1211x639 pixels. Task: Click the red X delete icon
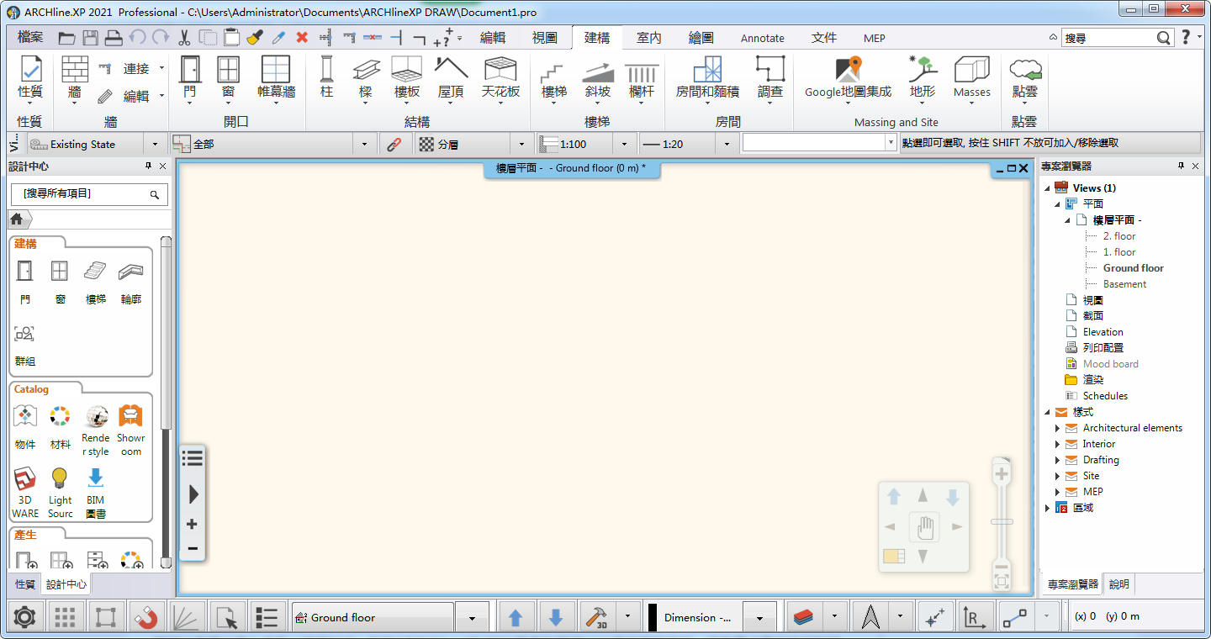pyautogui.click(x=302, y=37)
